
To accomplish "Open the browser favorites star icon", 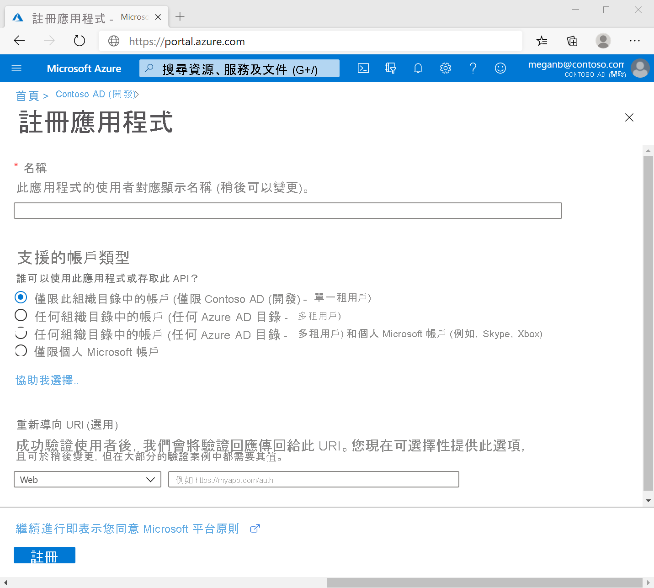I will coord(542,41).
